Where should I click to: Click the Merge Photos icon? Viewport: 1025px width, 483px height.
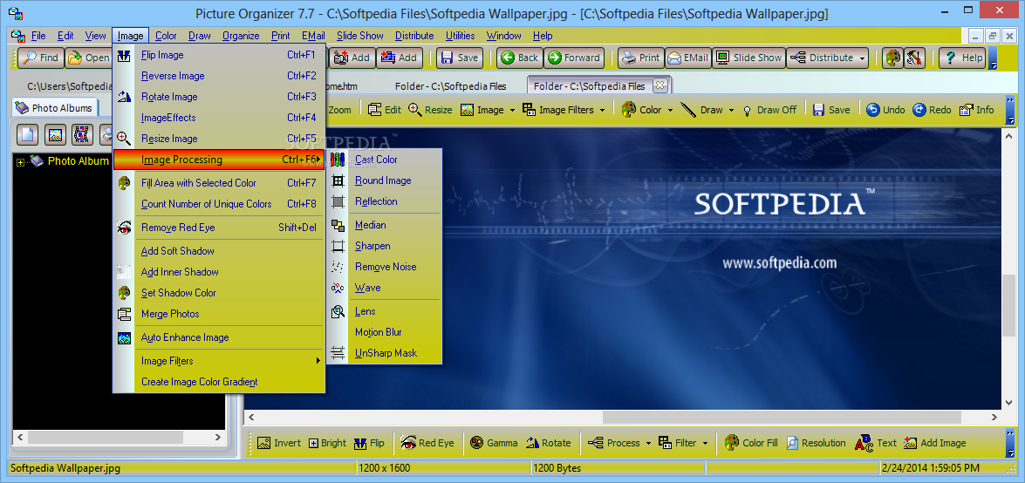coord(124,314)
